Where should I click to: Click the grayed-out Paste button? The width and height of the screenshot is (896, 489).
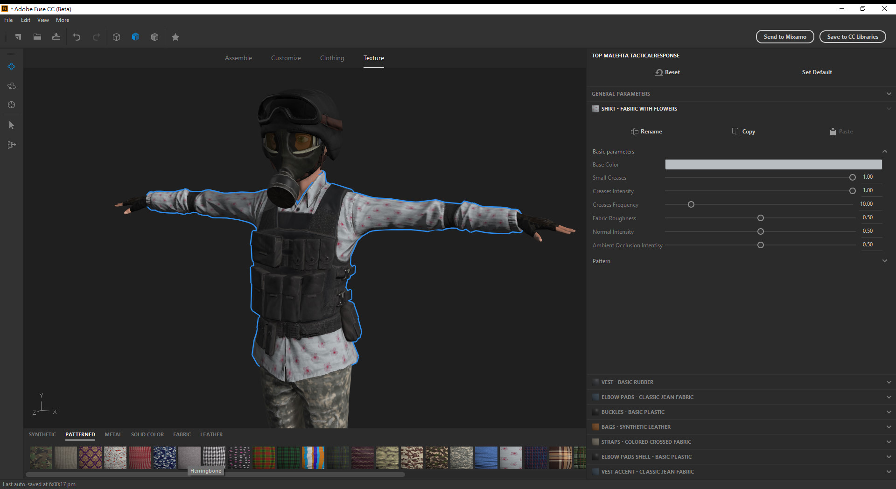[x=841, y=132]
